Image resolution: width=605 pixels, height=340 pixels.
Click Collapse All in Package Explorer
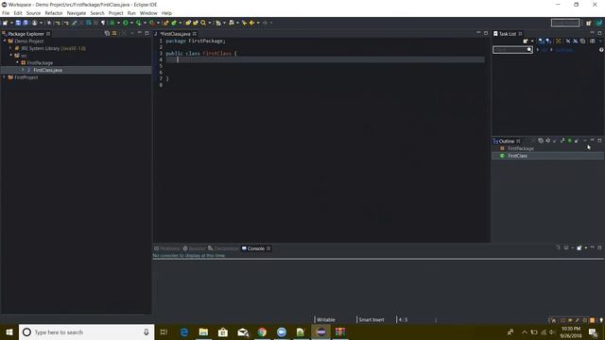tap(107, 34)
